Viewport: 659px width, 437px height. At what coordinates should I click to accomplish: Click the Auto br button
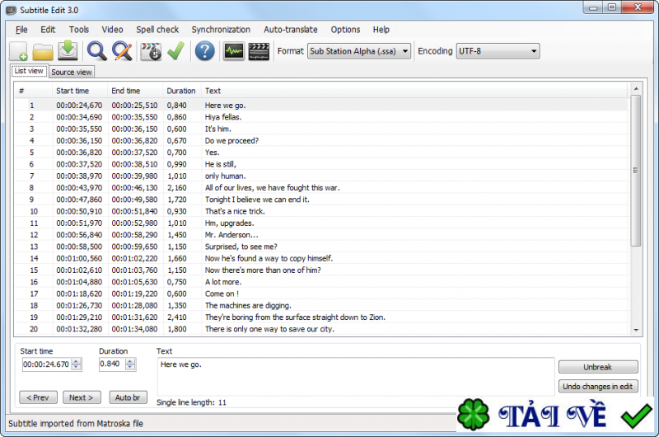click(x=128, y=397)
